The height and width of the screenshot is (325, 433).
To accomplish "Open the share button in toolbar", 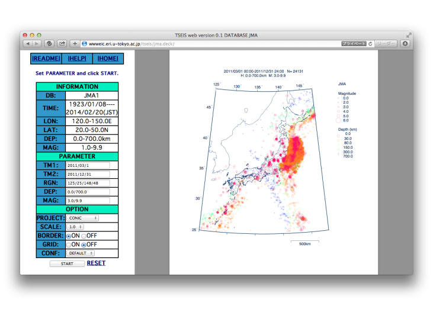I will pyautogui.click(x=62, y=44).
